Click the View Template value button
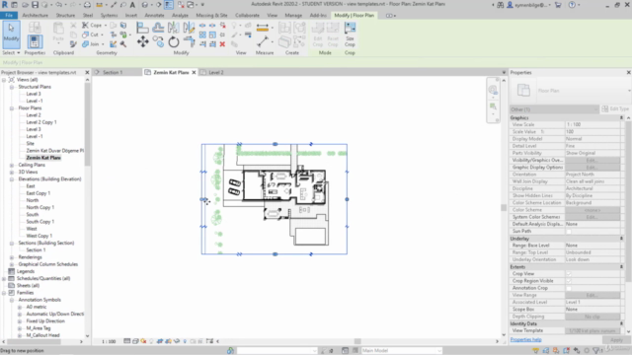The image size is (632, 355). (592, 331)
